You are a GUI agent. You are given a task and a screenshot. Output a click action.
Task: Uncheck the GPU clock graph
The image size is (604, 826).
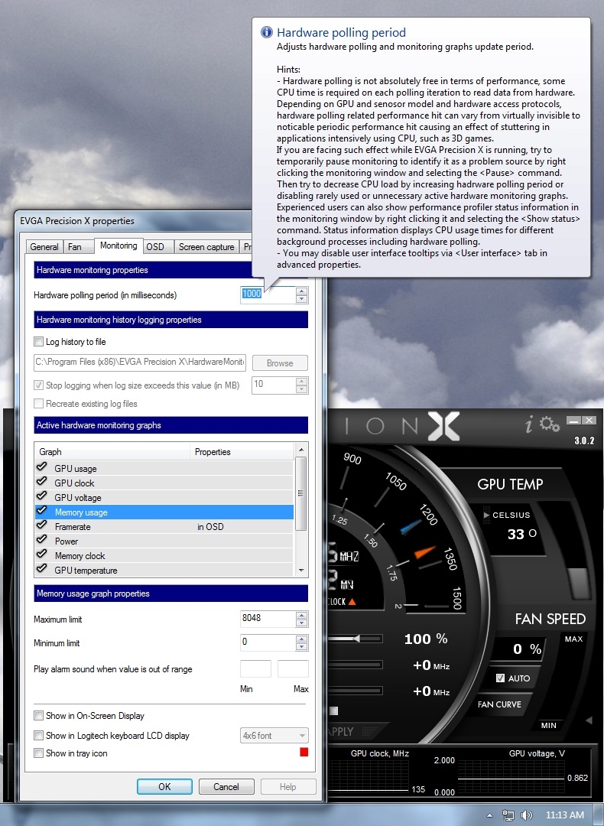click(x=41, y=482)
